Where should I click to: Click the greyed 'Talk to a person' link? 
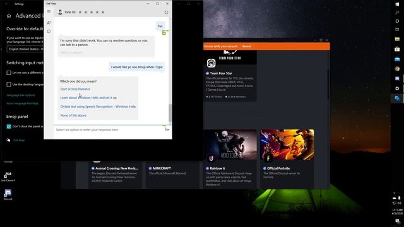pos(71,52)
